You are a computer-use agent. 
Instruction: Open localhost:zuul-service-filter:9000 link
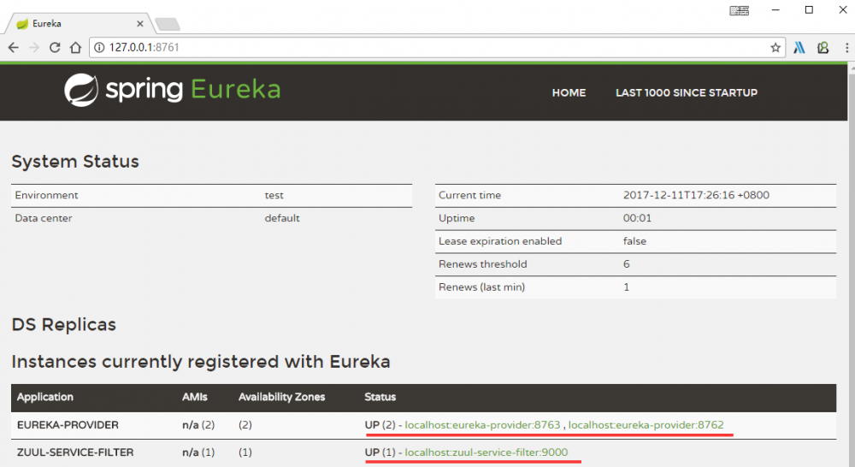point(486,452)
